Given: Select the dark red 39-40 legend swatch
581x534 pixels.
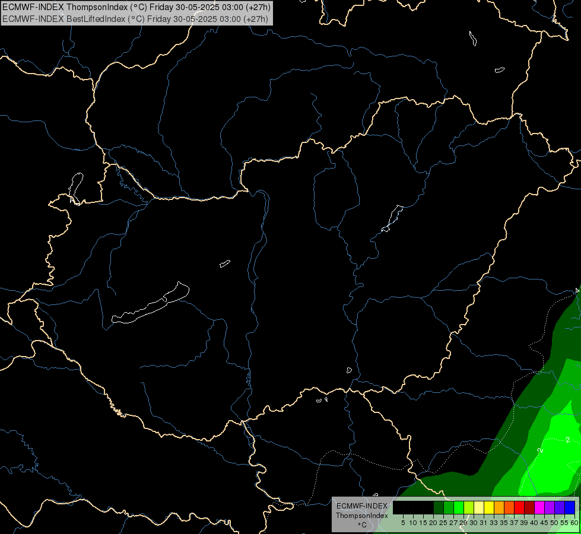Looking at the screenshot, I should pyautogui.click(x=529, y=507).
